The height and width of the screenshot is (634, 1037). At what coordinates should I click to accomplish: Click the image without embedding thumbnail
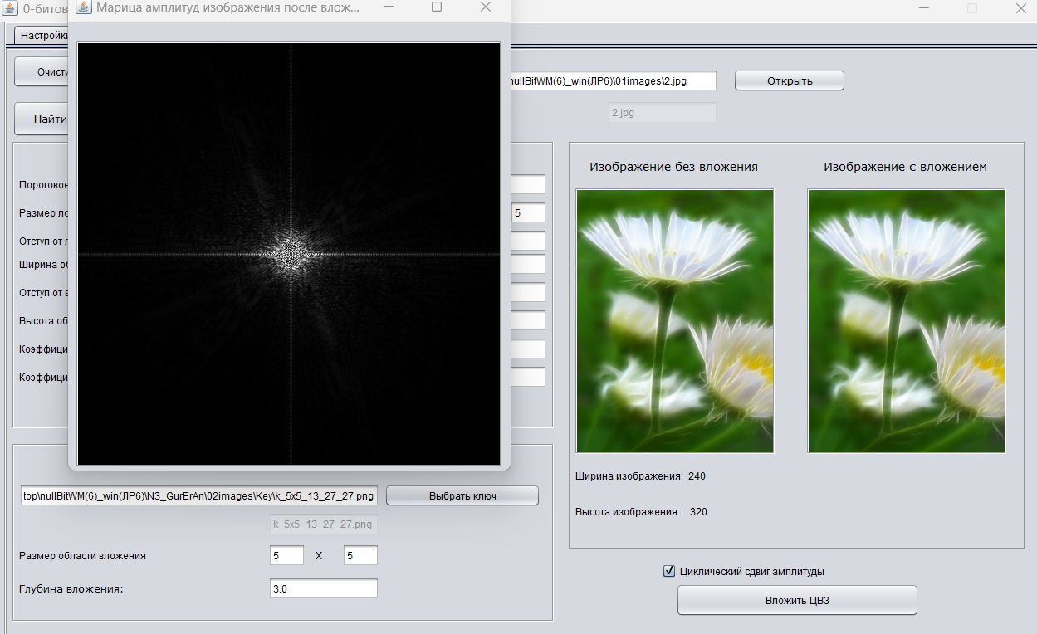(675, 321)
